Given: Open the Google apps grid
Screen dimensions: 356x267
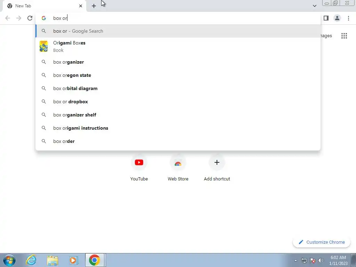Looking at the screenshot, I should pyautogui.click(x=344, y=36).
